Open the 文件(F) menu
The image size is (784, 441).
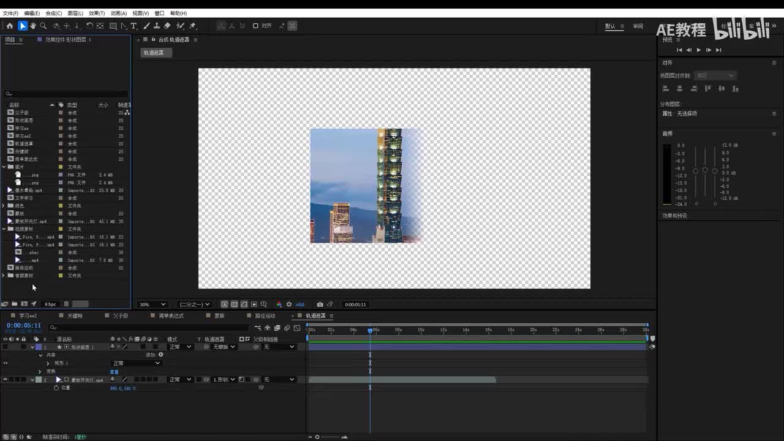[x=10, y=13]
